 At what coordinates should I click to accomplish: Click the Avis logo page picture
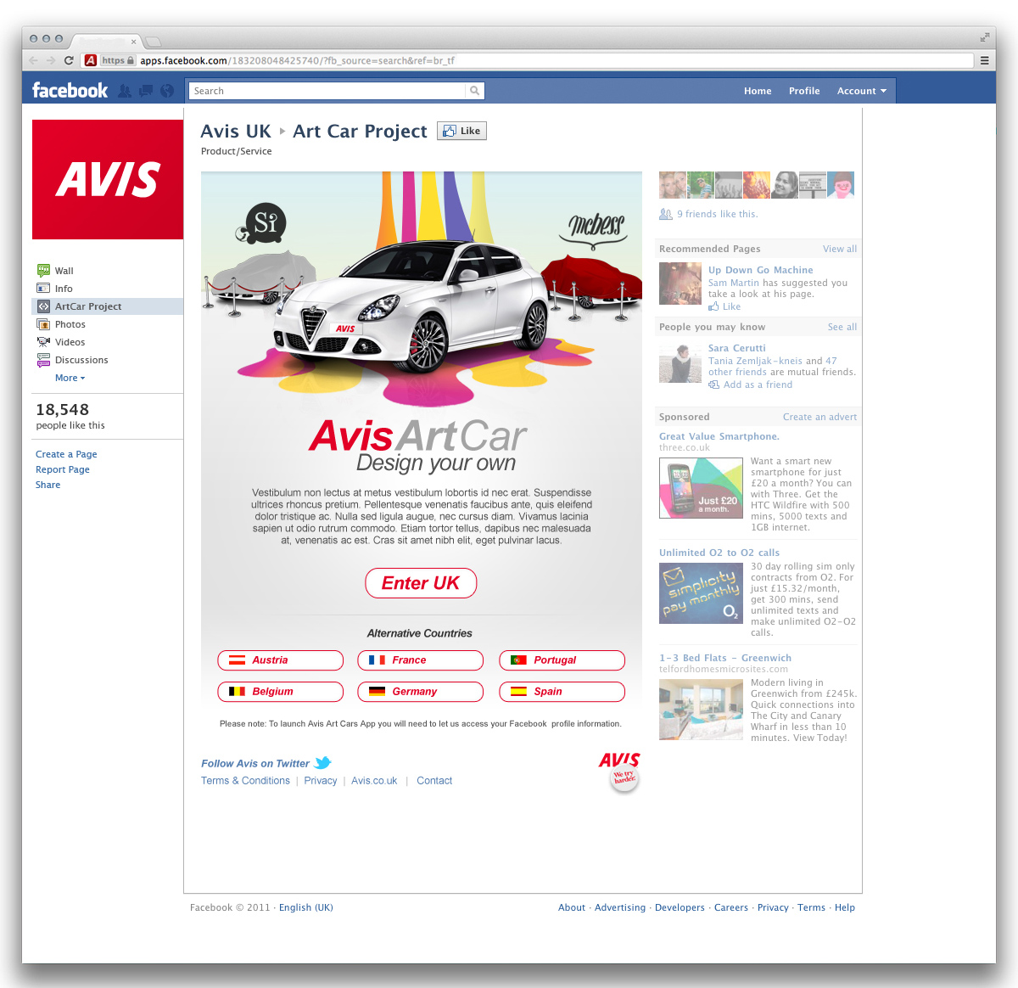tap(108, 179)
